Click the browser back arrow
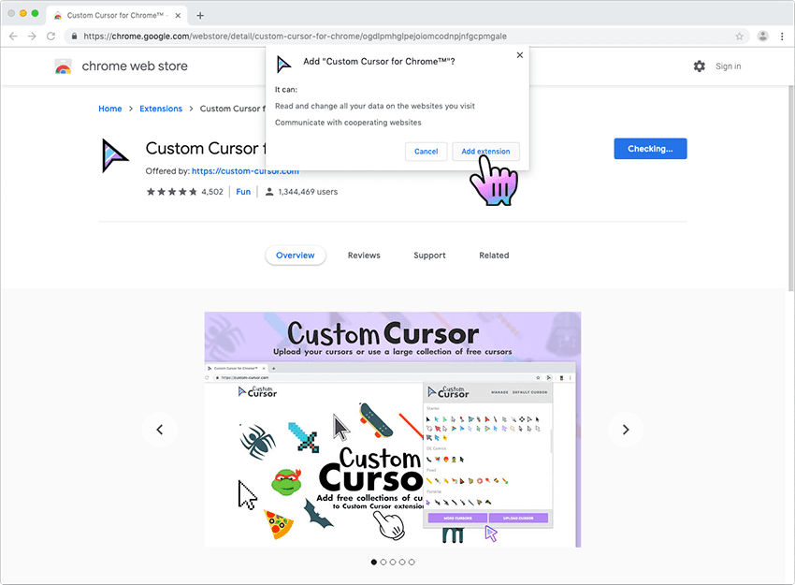Image resolution: width=795 pixels, height=585 pixels. (14, 36)
